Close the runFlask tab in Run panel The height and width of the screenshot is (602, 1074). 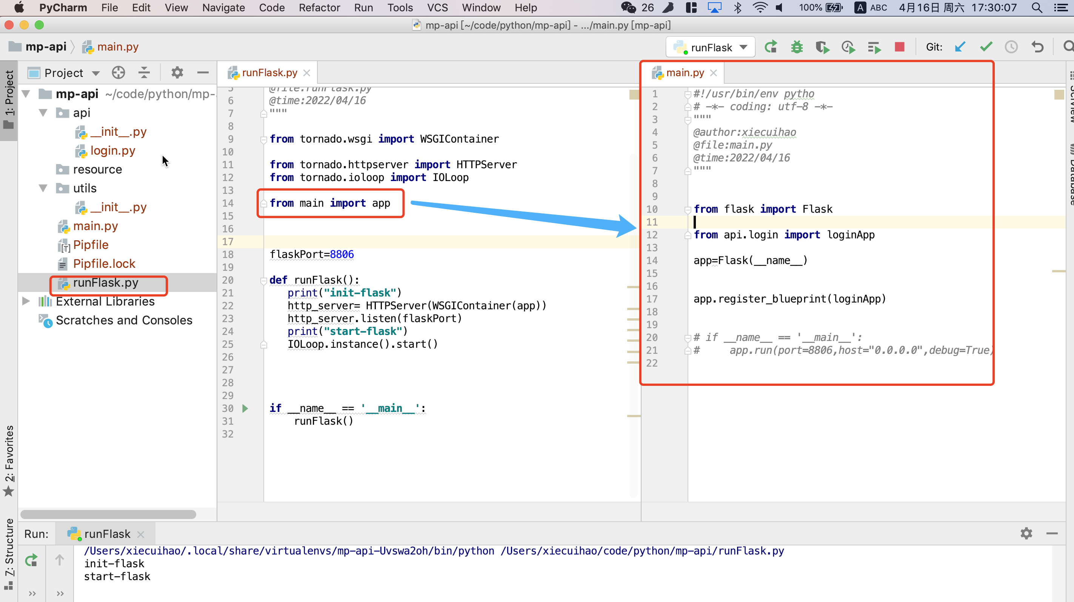coord(141,534)
